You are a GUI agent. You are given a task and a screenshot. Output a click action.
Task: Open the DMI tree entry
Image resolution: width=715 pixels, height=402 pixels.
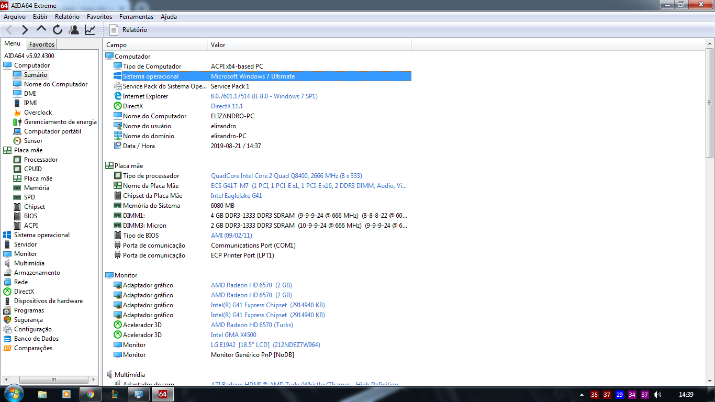[30, 94]
